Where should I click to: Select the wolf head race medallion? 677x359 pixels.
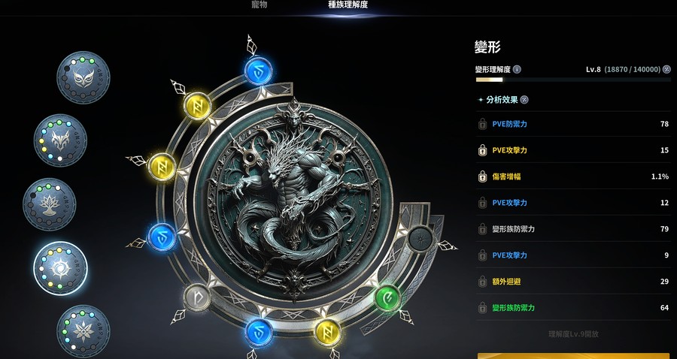(60, 140)
